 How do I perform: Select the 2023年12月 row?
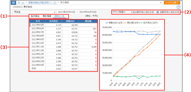(63, 51)
